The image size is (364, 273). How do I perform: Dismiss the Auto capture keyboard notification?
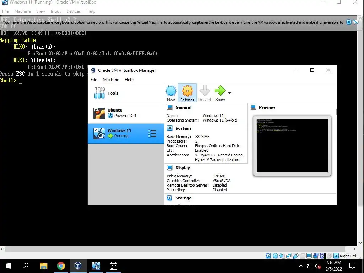pos(349,22)
